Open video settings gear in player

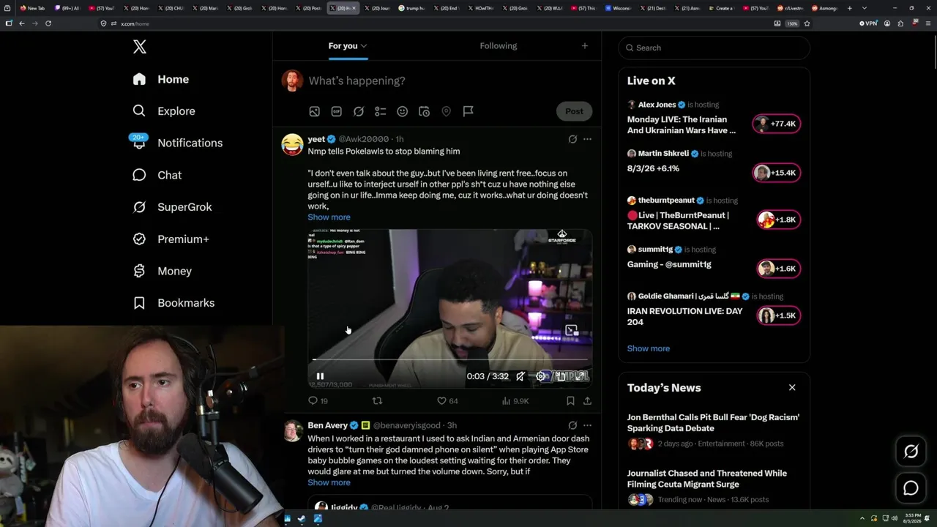(541, 376)
